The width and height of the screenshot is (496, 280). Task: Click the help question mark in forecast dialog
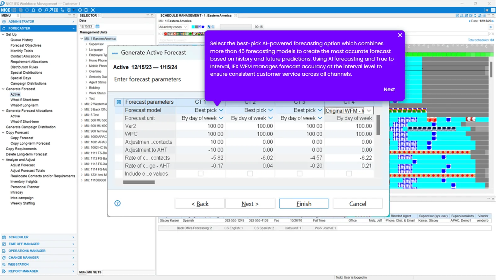click(x=117, y=203)
